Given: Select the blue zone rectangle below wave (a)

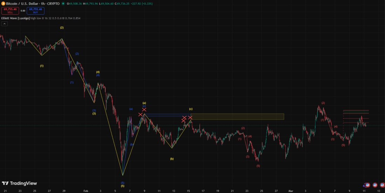Looking at the screenshot, I should coord(168,115).
